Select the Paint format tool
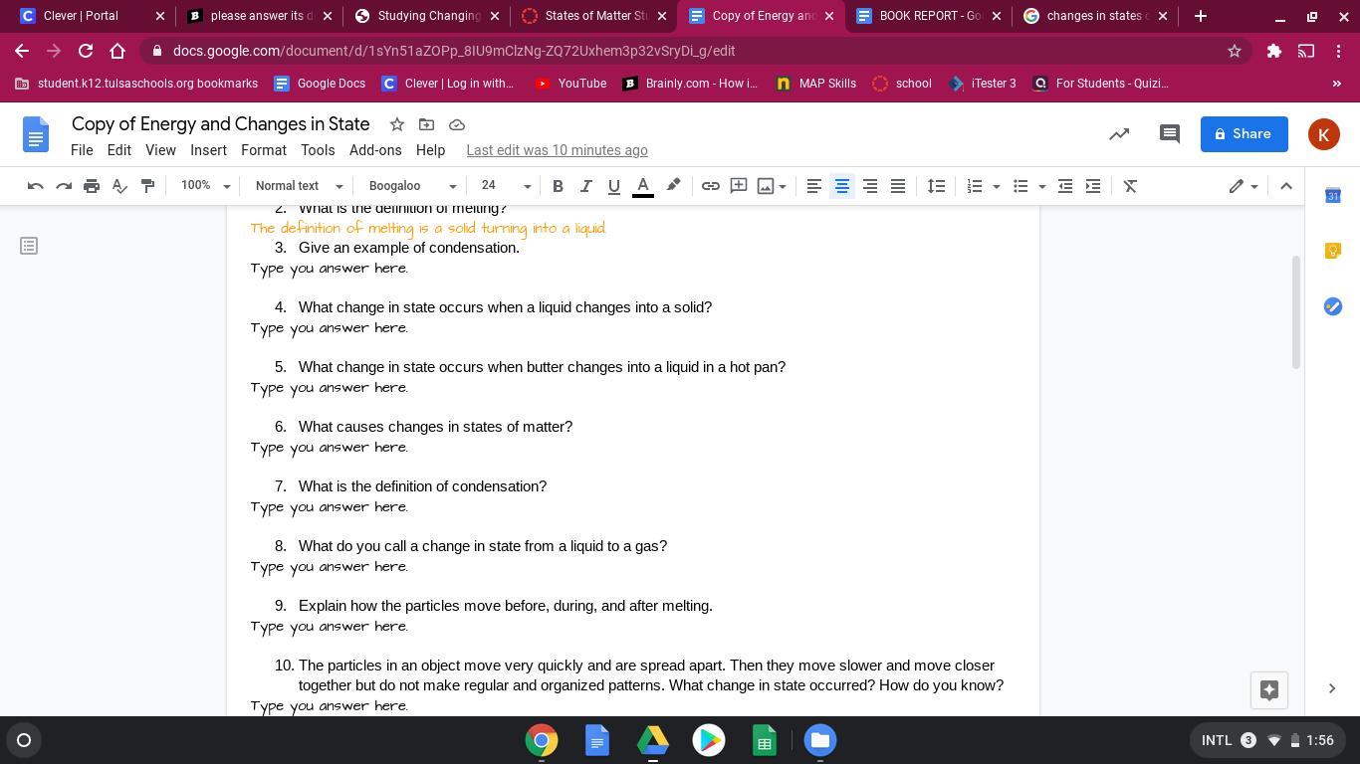1360x764 pixels. [147, 186]
